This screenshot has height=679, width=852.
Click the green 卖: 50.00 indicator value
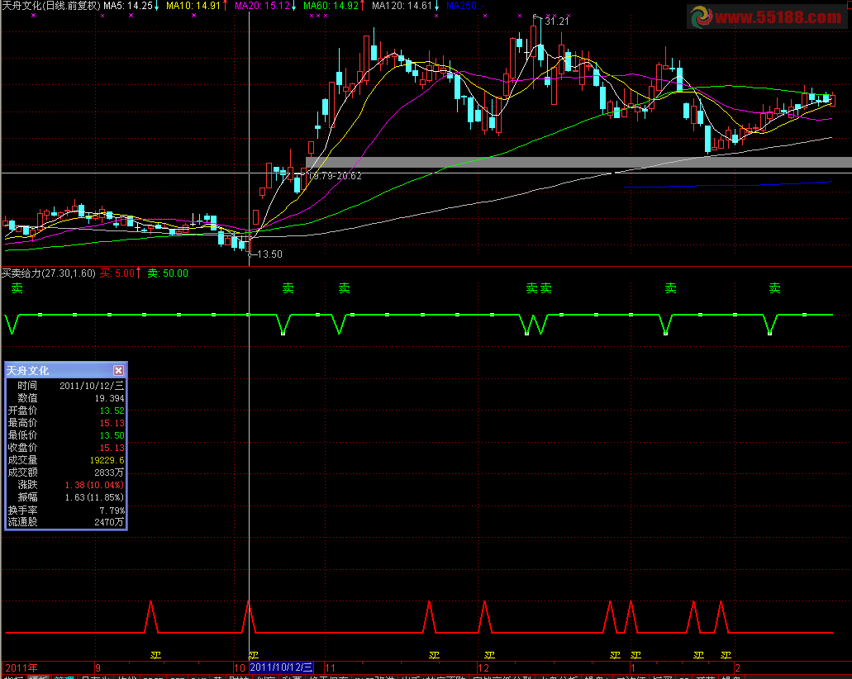point(168,273)
